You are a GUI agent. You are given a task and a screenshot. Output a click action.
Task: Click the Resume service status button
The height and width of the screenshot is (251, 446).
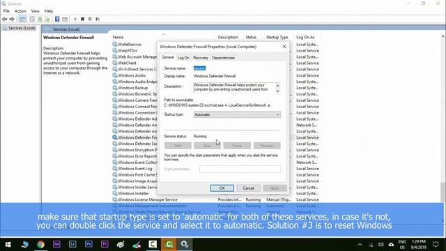pos(267,146)
